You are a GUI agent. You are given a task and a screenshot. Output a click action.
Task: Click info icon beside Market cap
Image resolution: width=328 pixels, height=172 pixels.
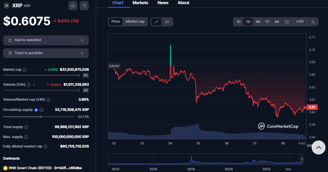[25, 70]
